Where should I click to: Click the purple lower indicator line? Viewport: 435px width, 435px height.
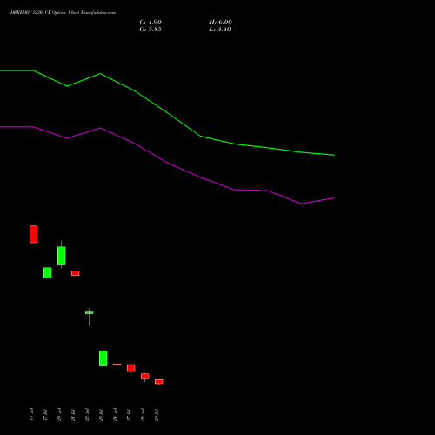click(x=167, y=163)
